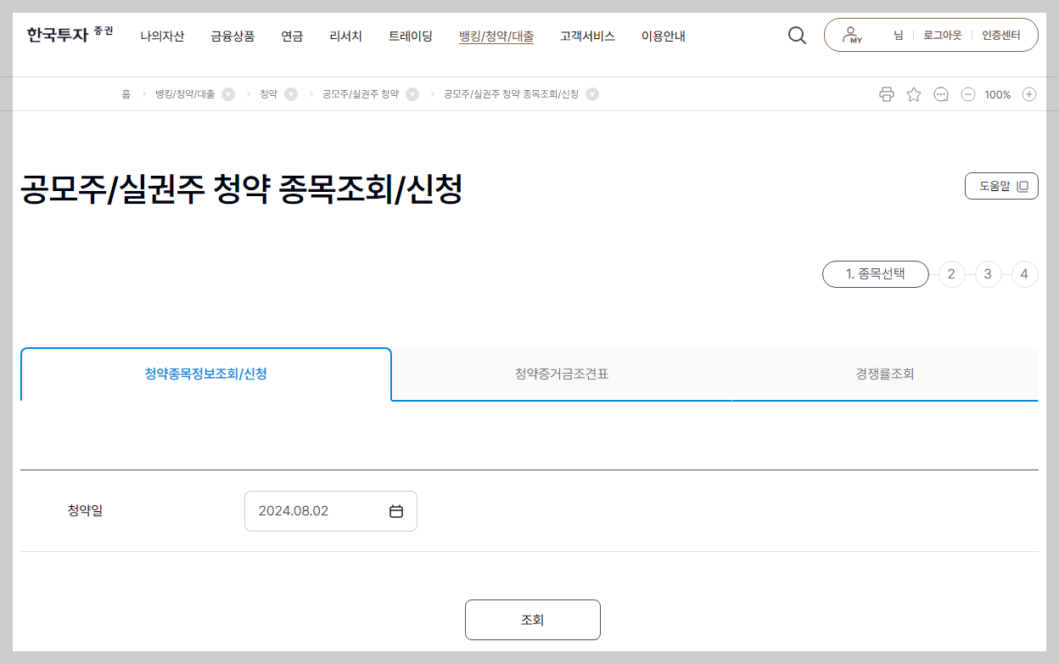Zoom the page out with the minus icon
The height and width of the screenshot is (664, 1059).
pyautogui.click(x=967, y=93)
